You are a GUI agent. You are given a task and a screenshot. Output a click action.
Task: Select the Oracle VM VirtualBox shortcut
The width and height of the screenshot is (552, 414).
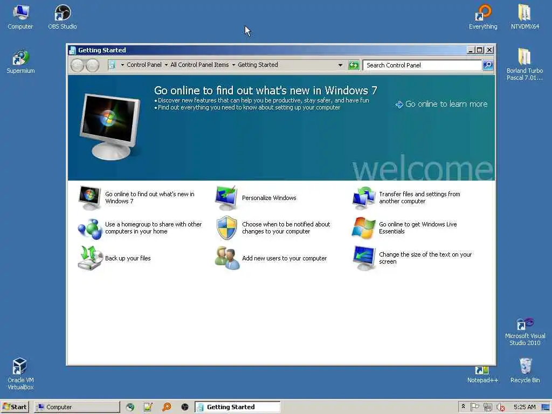click(20, 374)
